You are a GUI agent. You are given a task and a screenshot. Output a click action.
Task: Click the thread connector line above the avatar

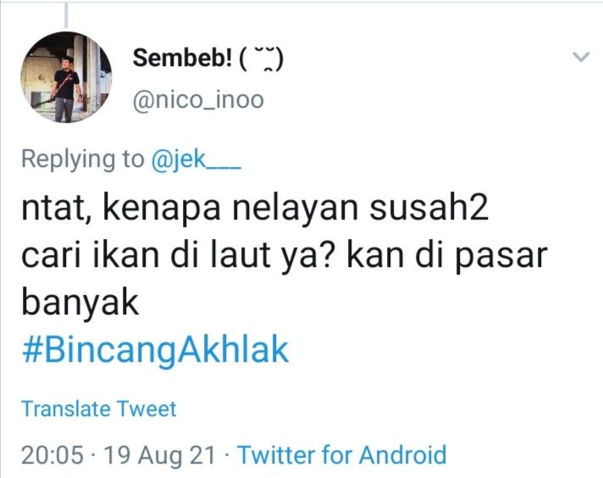pos(65,12)
